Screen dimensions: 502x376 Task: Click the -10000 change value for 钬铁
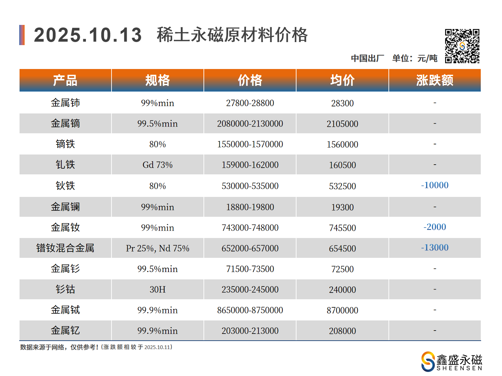pyautogui.click(x=435, y=185)
